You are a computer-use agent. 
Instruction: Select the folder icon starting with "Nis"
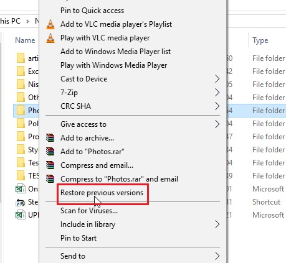(x=21, y=85)
